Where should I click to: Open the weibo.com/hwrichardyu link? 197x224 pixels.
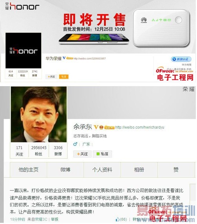(x=140, y=127)
